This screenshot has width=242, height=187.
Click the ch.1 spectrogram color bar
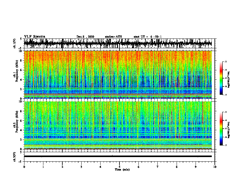click(221, 78)
